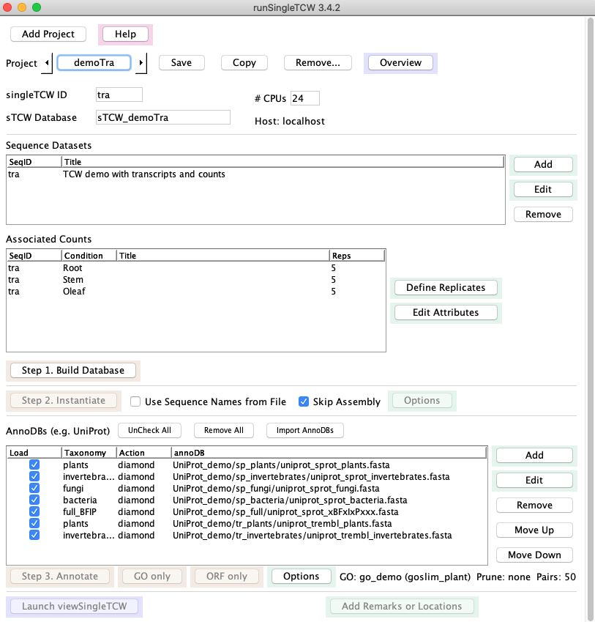Click Define Replicates button
Screen dimensions: 595x622
coord(446,288)
